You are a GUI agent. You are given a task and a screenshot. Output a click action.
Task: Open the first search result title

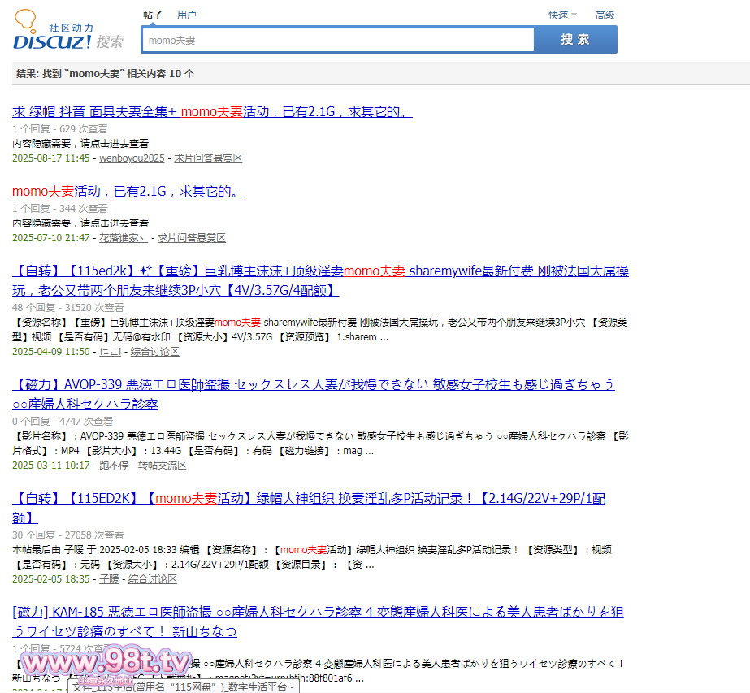point(212,111)
